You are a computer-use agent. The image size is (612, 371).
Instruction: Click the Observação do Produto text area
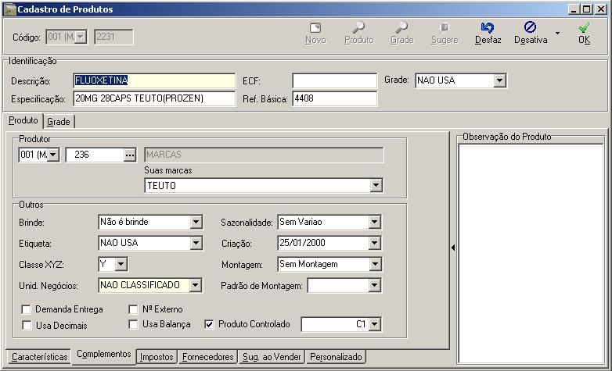pos(531,254)
